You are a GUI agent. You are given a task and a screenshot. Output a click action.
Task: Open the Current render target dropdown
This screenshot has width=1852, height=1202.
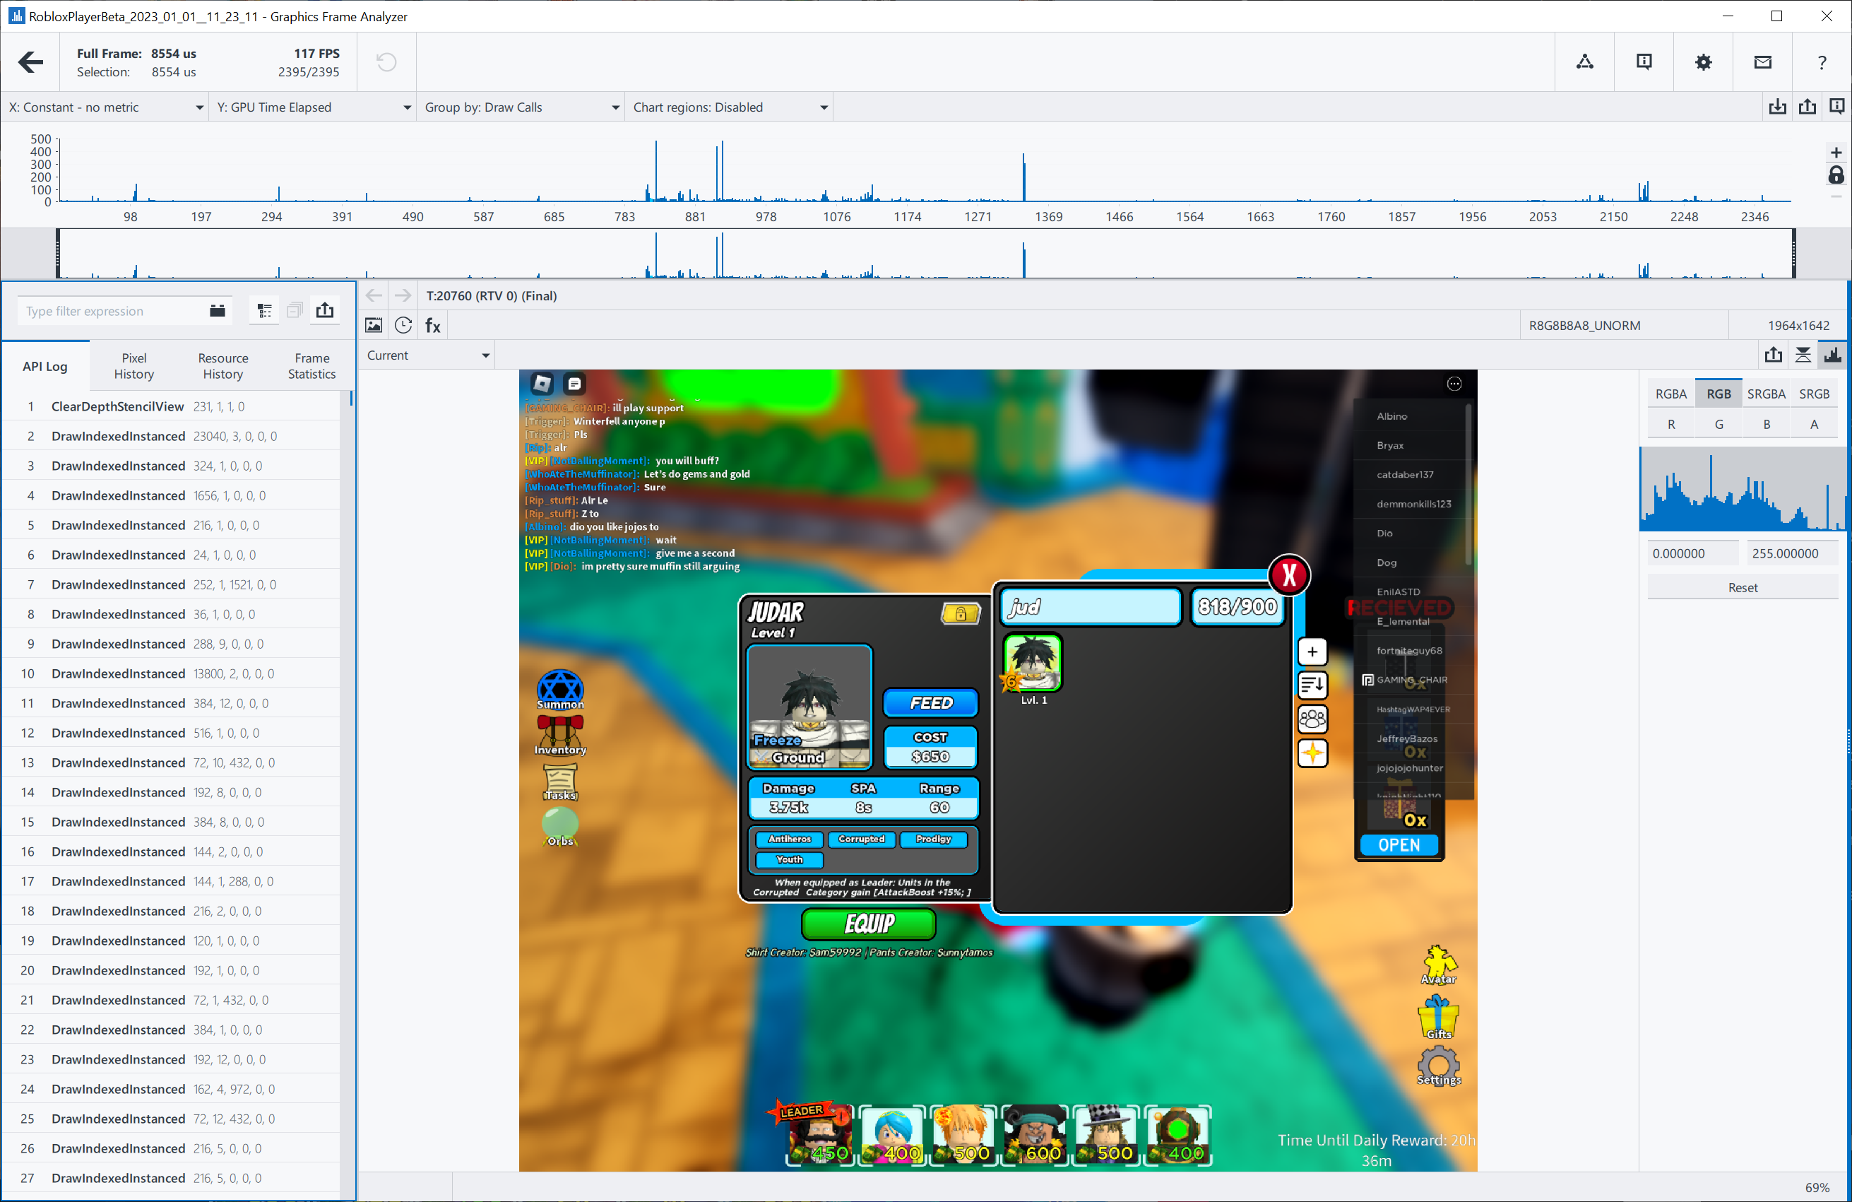(428, 355)
